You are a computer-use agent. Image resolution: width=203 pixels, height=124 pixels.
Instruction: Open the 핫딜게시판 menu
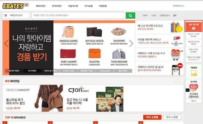(x=73, y=6)
